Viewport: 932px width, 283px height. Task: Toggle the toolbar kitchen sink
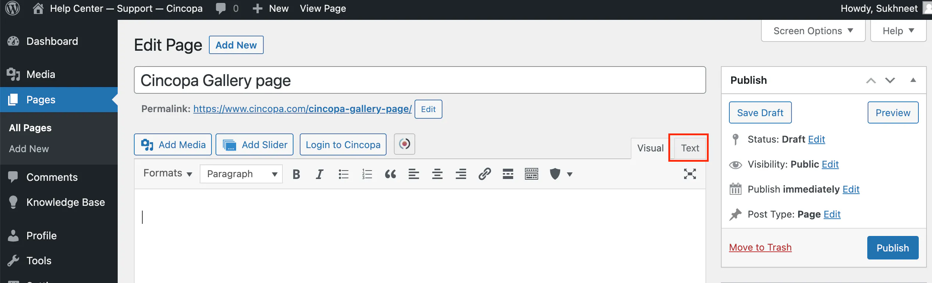click(531, 174)
